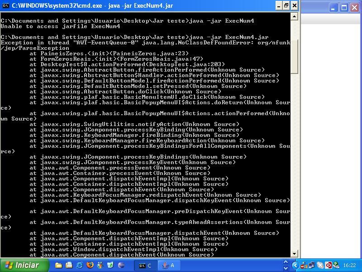Click the red square tray icon

[328, 265]
